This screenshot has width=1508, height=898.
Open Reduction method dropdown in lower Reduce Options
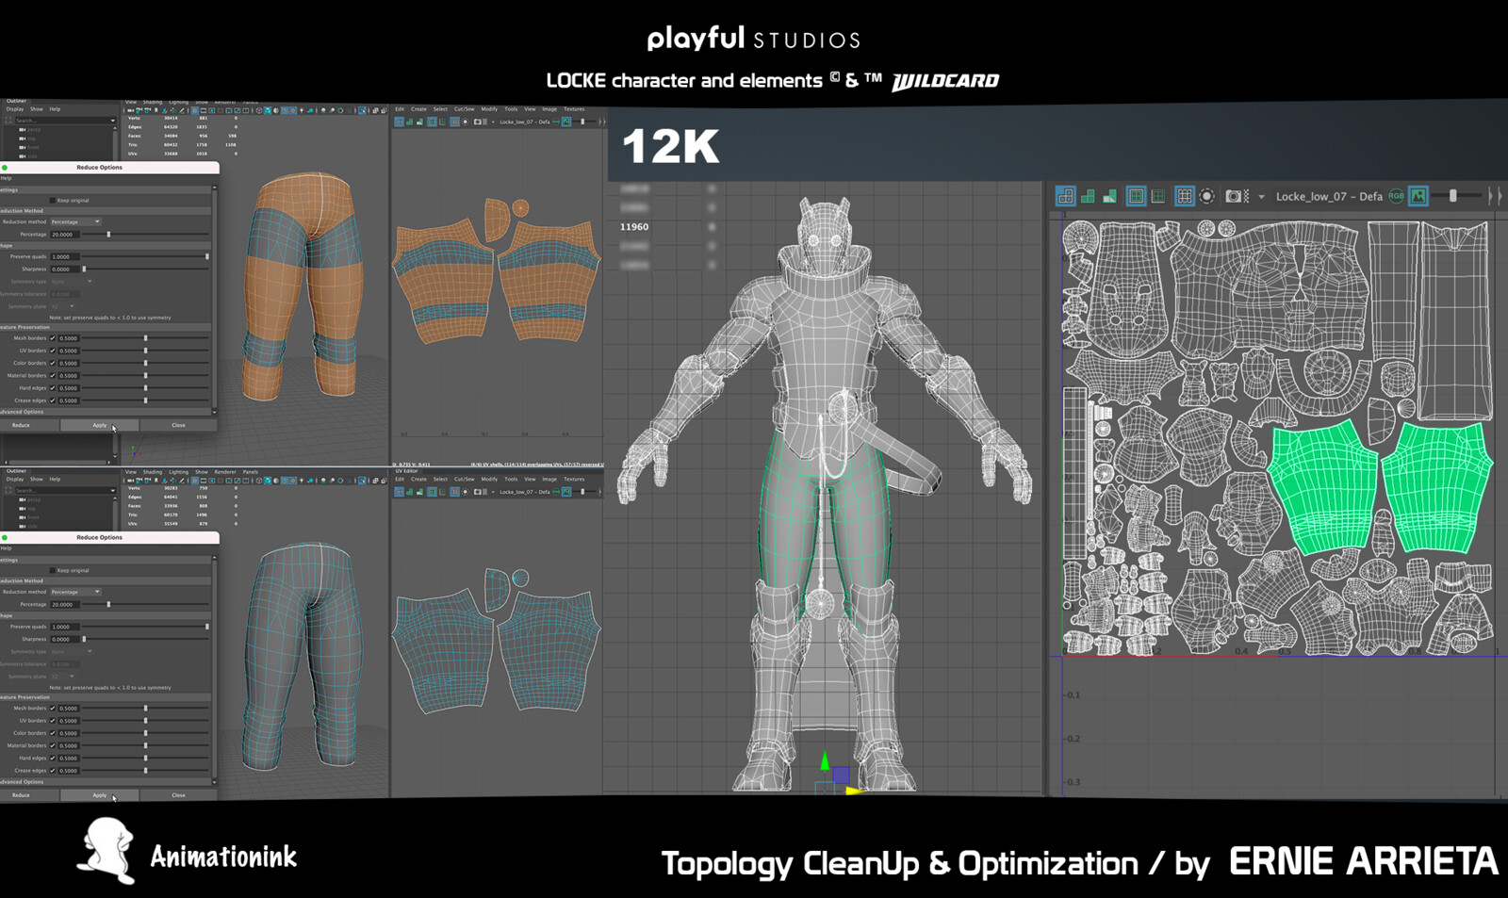[x=75, y=592]
